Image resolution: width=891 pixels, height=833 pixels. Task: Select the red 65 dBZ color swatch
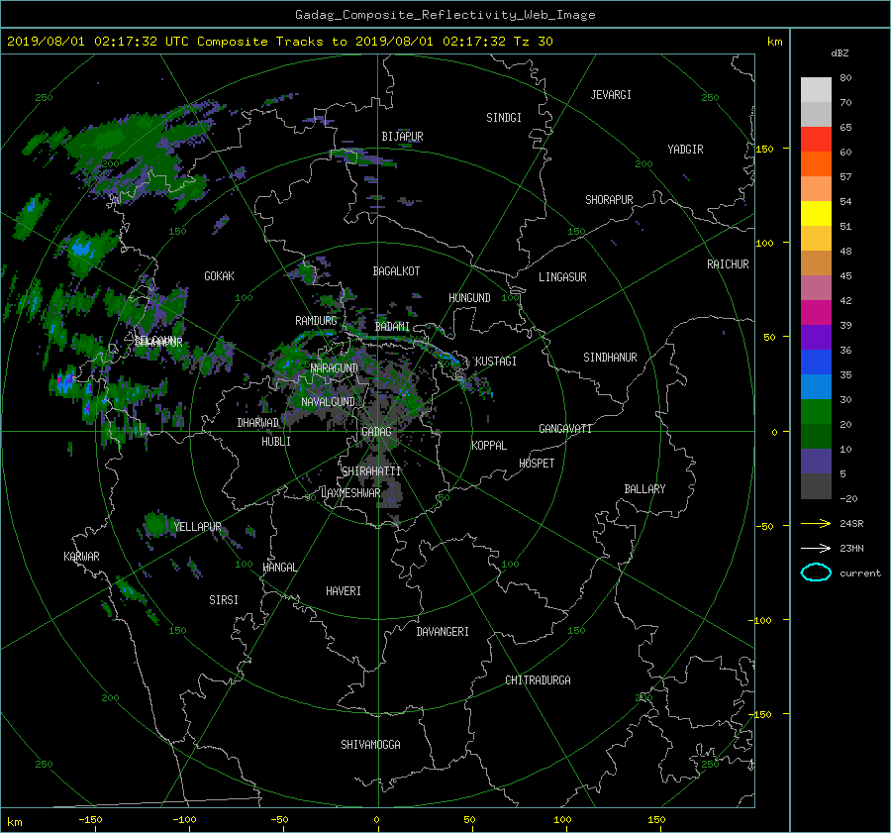(x=816, y=140)
